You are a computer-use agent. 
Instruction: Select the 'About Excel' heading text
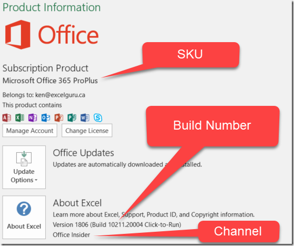(x=77, y=203)
